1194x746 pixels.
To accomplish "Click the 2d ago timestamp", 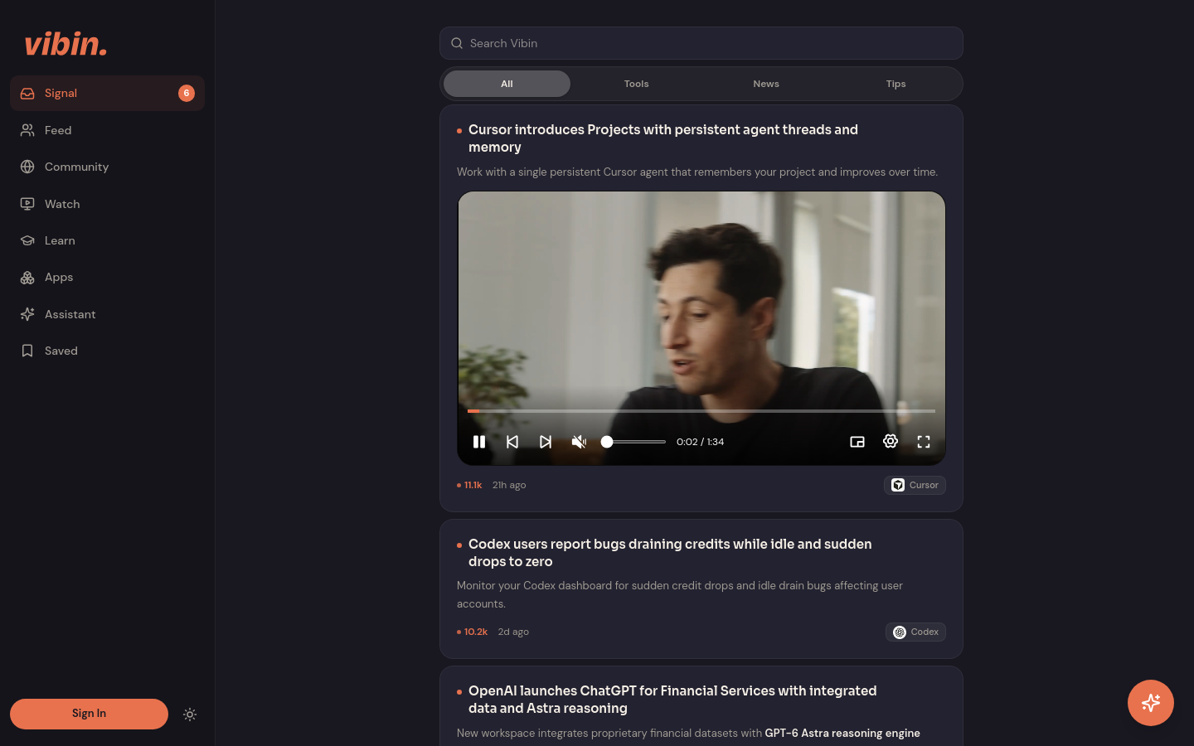I will tap(513, 632).
